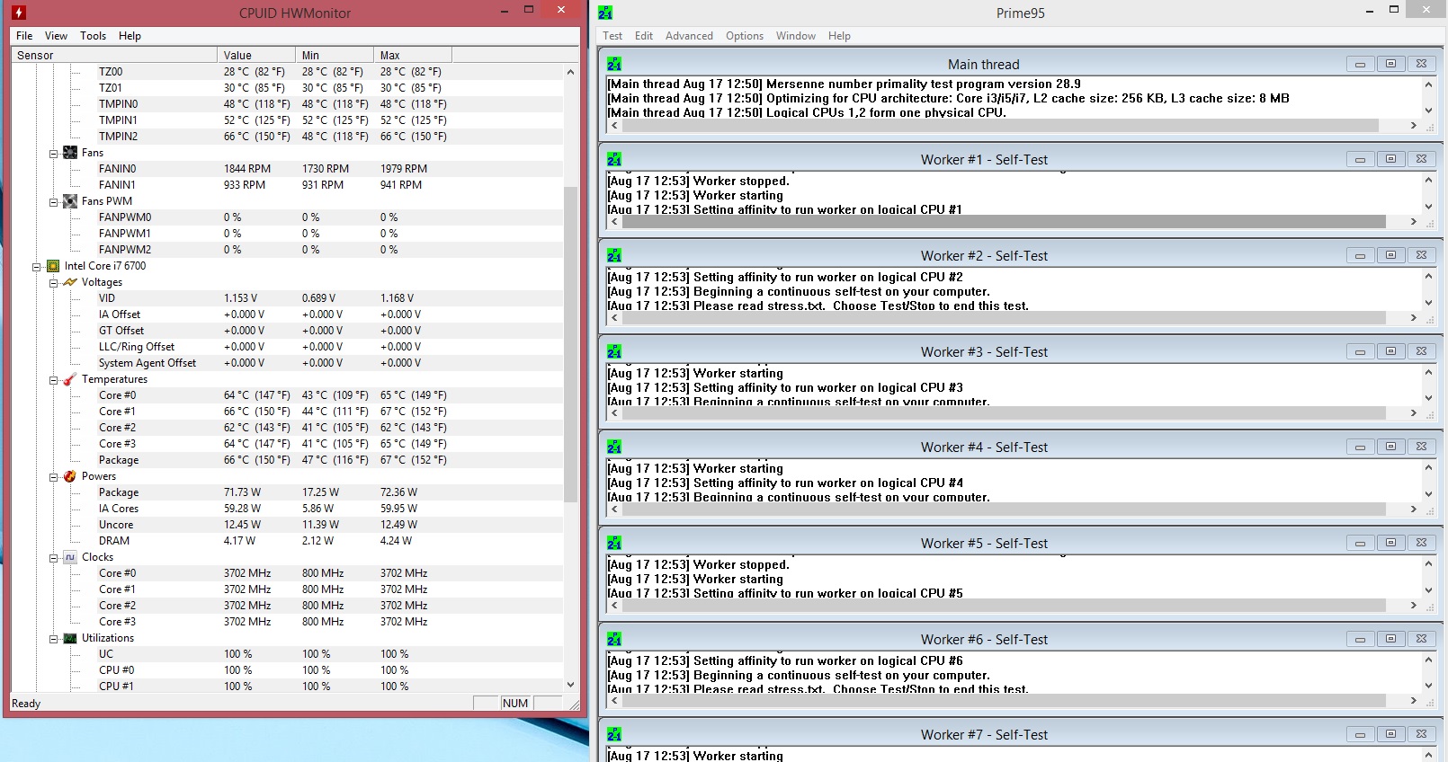Minimize the Worker #5 child window
1448x762 pixels.
pyautogui.click(x=1360, y=543)
